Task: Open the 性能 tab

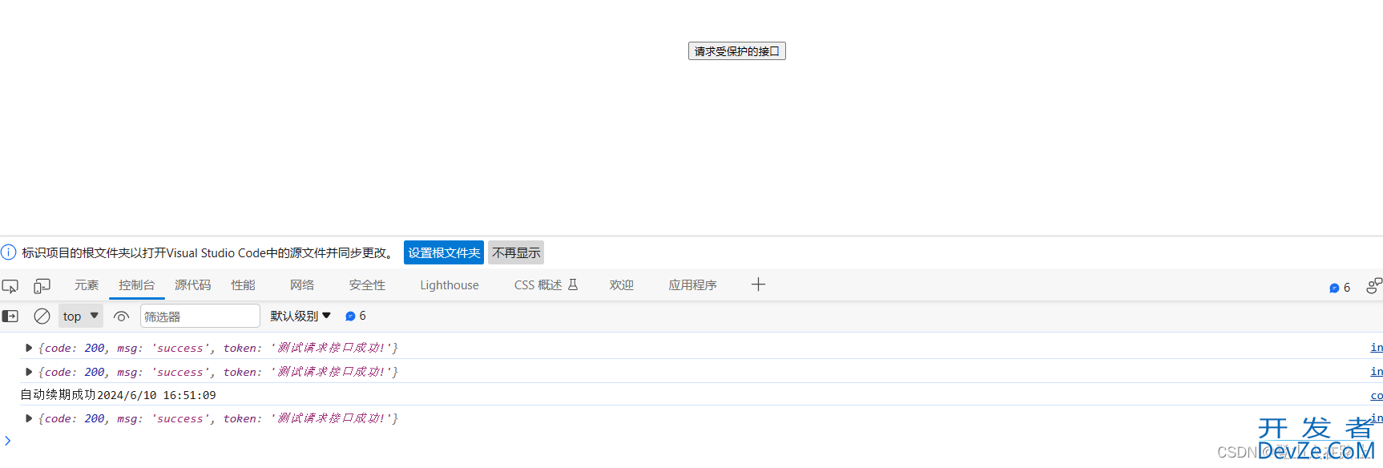Action: [x=243, y=285]
